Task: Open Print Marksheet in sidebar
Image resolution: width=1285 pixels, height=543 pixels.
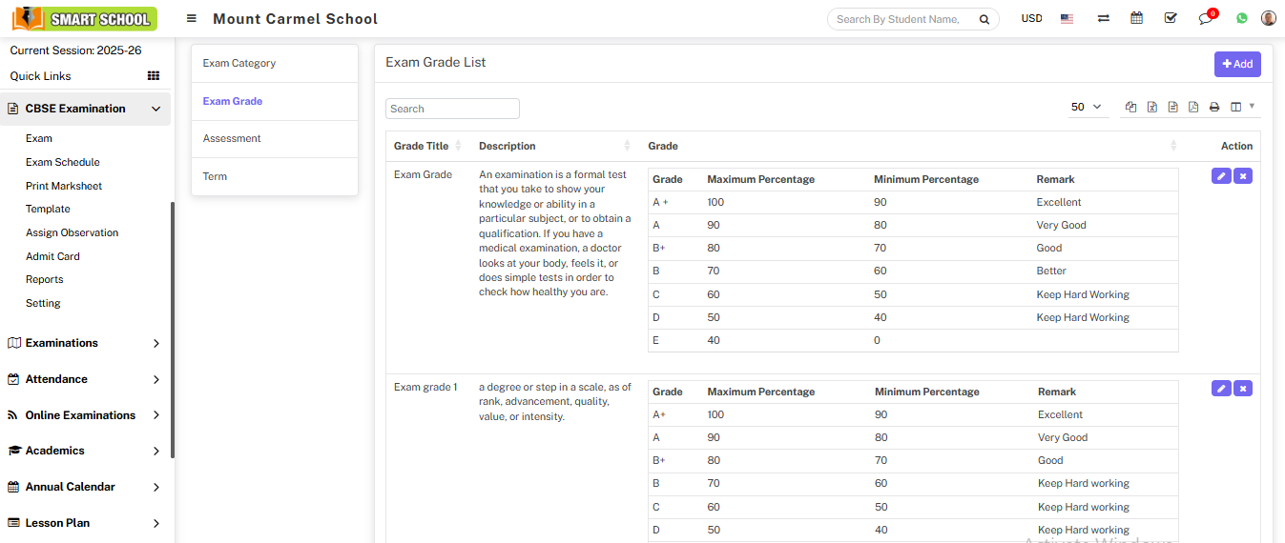Action: tap(64, 186)
